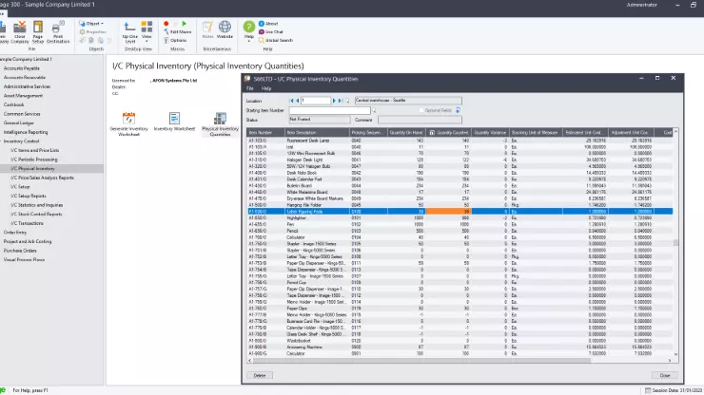Click the Location number input field

[x=316, y=101]
